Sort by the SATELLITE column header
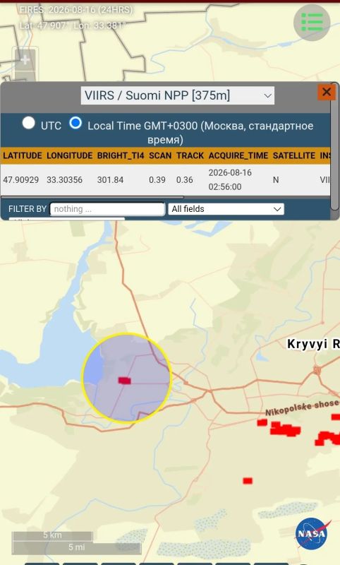The height and width of the screenshot is (565, 340). [294, 155]
